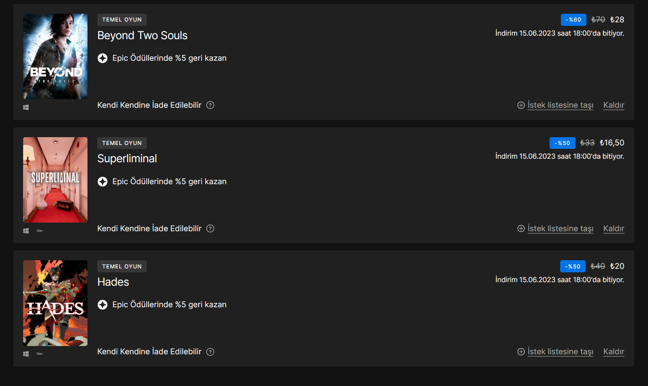Screen dimensions: 648x386
Task: Remove Beyond Two Souls with Kaldır
Action: [x=613, y=105]
